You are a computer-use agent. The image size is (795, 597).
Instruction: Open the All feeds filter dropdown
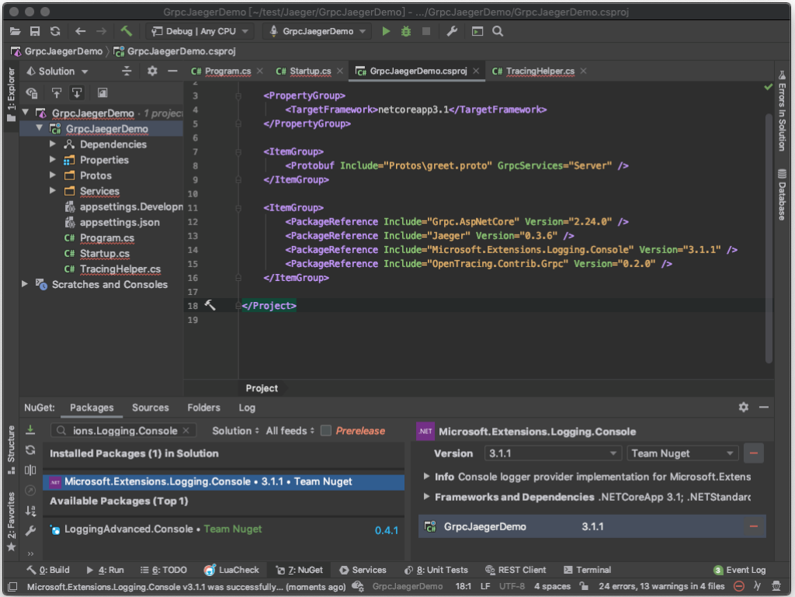290,431
